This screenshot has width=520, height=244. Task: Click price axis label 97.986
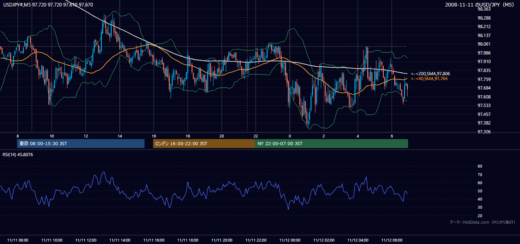click(x=484, y=53)
